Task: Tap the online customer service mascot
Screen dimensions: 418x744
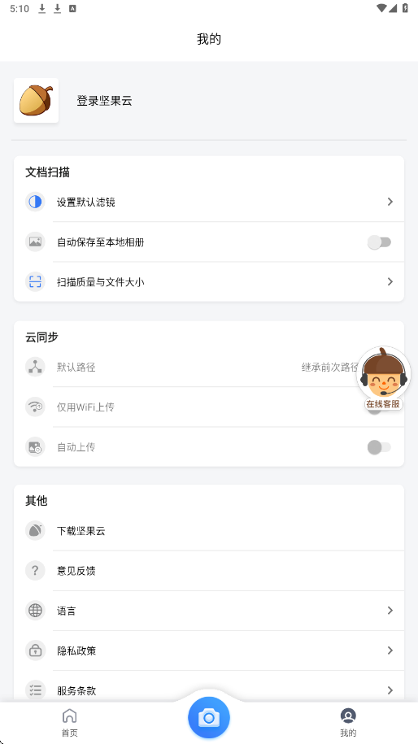Action: (x=383, y=378)
